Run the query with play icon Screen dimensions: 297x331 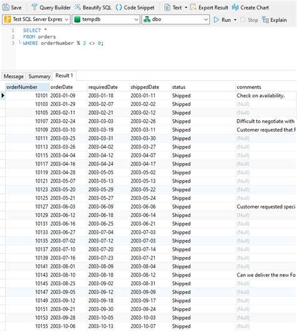pyautogui.click(x=216, y=19)
